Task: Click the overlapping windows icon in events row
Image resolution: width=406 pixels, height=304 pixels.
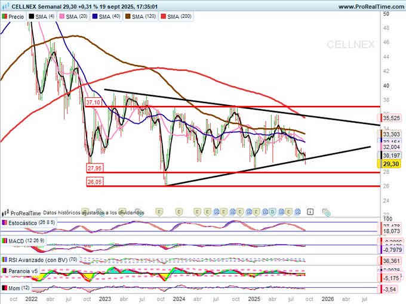Action: (x=326, y=212)
